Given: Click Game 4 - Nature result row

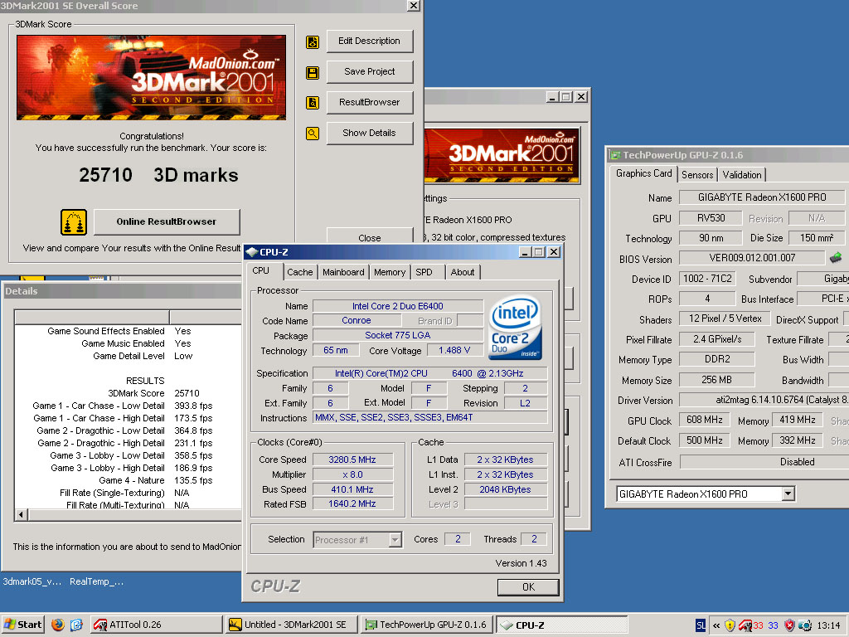Looking at the screenshot, I should pos(129,480).
